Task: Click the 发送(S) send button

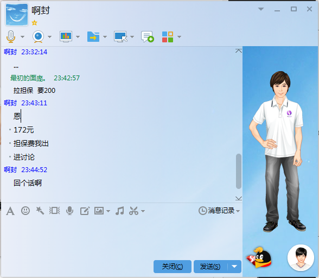Action: pyautogui.click(x=210, y=267)
